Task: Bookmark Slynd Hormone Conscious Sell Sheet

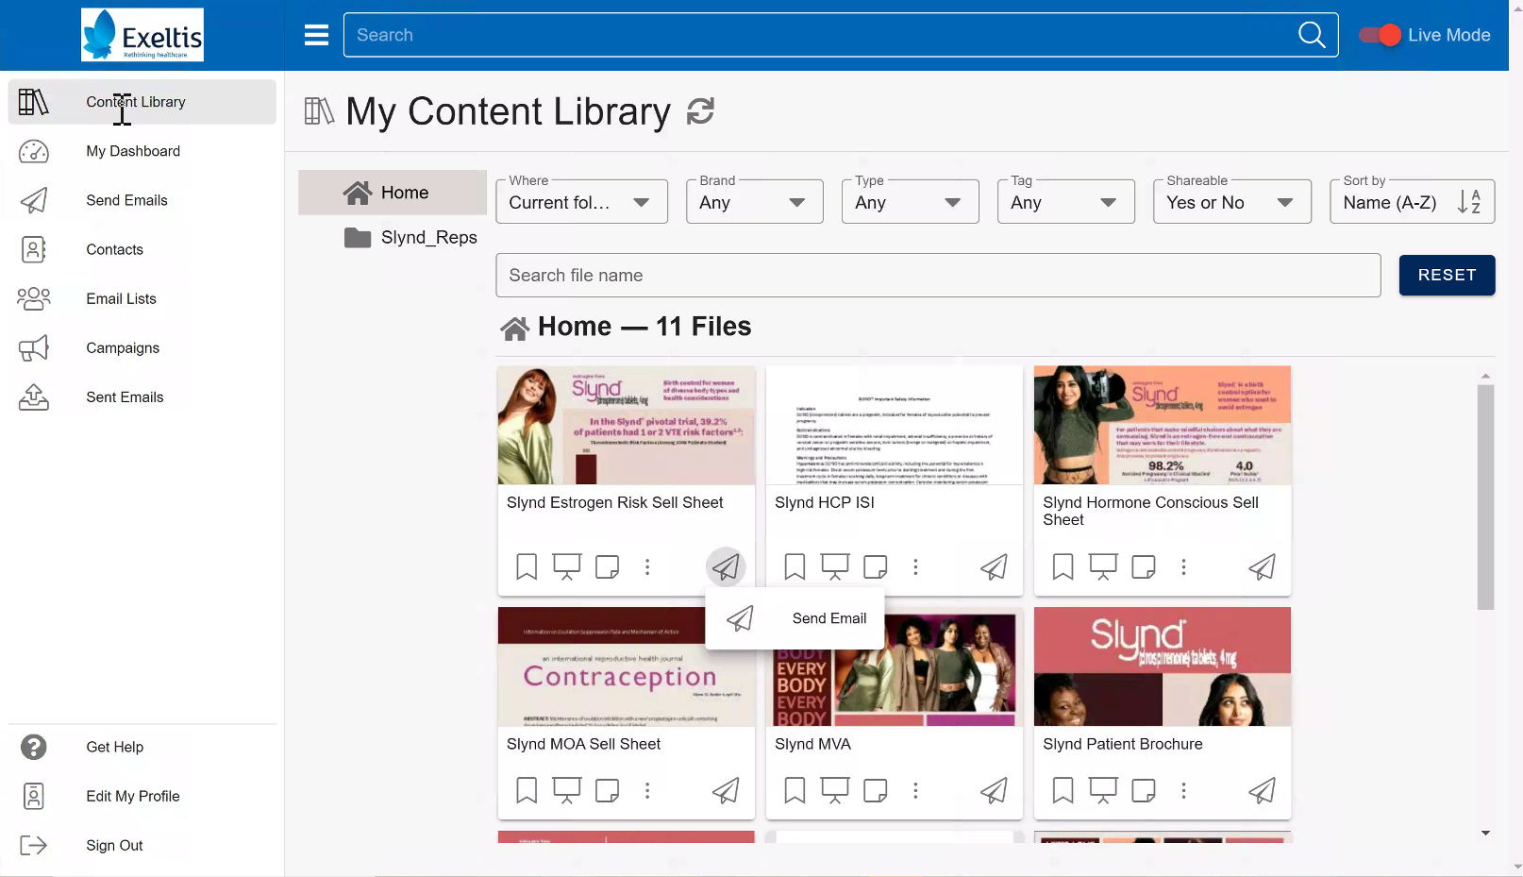Action: pos(1063,566)
